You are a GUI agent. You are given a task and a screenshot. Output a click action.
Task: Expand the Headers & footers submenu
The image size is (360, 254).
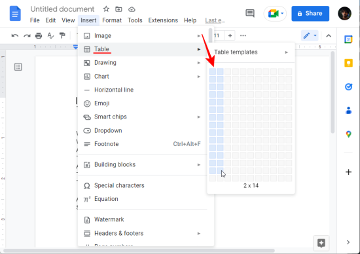[x=142, y=233]
